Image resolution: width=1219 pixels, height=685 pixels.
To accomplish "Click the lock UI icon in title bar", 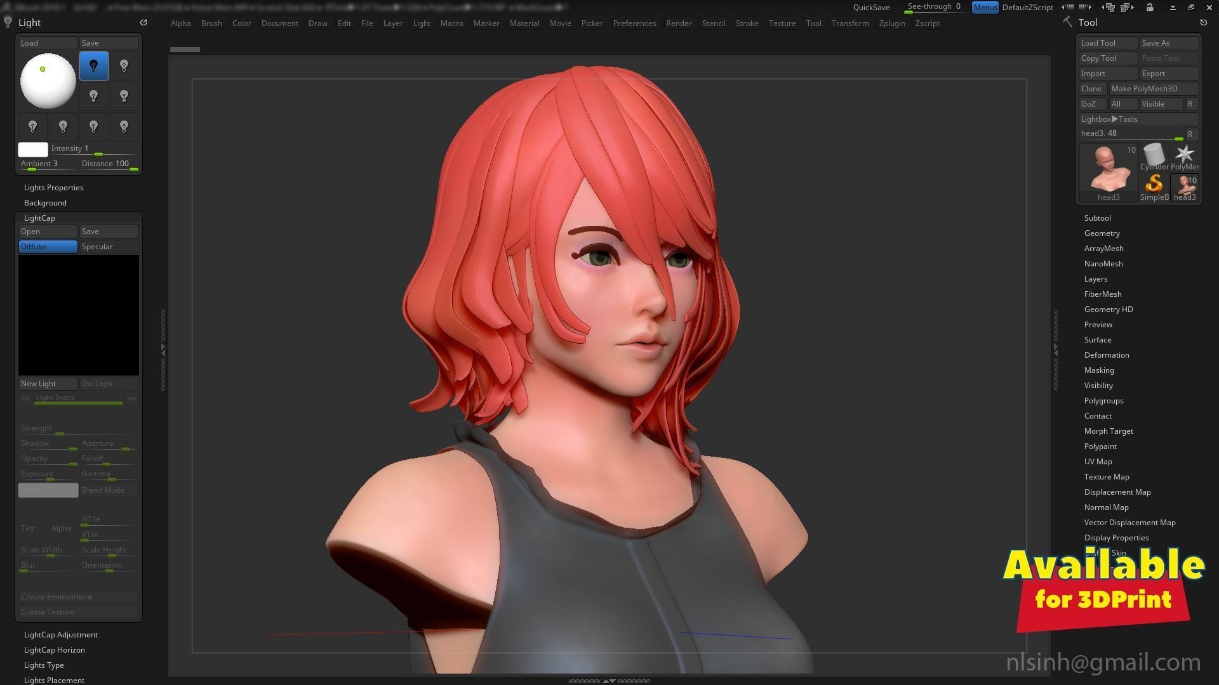I will pos(1150,8).
